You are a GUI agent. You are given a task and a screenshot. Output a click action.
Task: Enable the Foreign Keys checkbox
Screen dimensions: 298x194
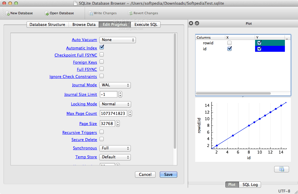click(102, 62)
